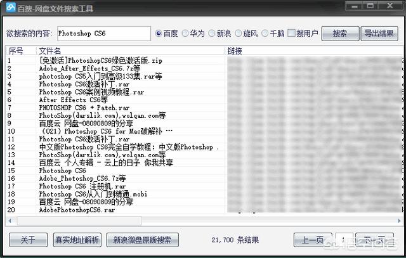Click the 链接 column header
The image size is (406, 258).
click(314, 51)
